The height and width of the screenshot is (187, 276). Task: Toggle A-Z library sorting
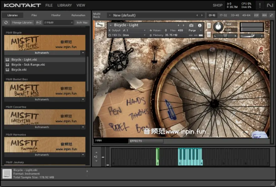(x=39, y=22)
